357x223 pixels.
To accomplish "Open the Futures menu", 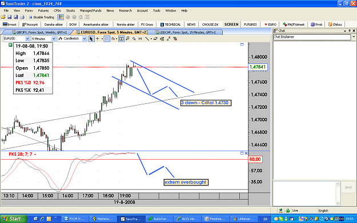I will [x=43, y=11].
